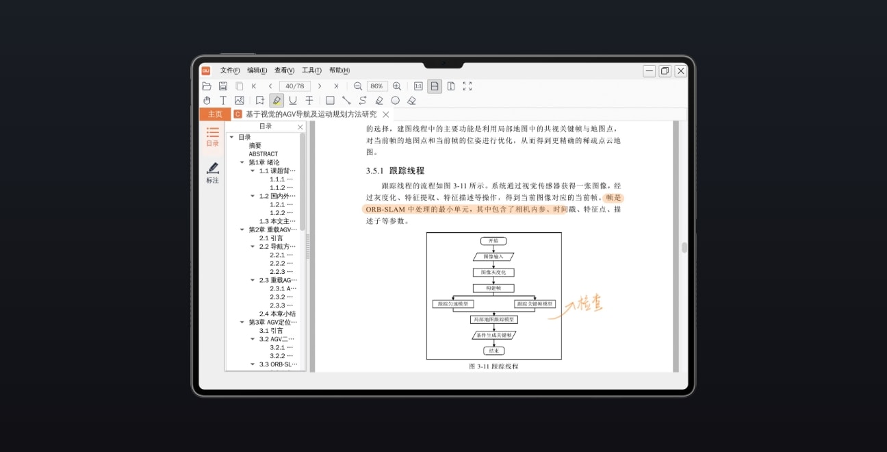Select the hand pan tool
887x452 pixels.
[207, 100]
